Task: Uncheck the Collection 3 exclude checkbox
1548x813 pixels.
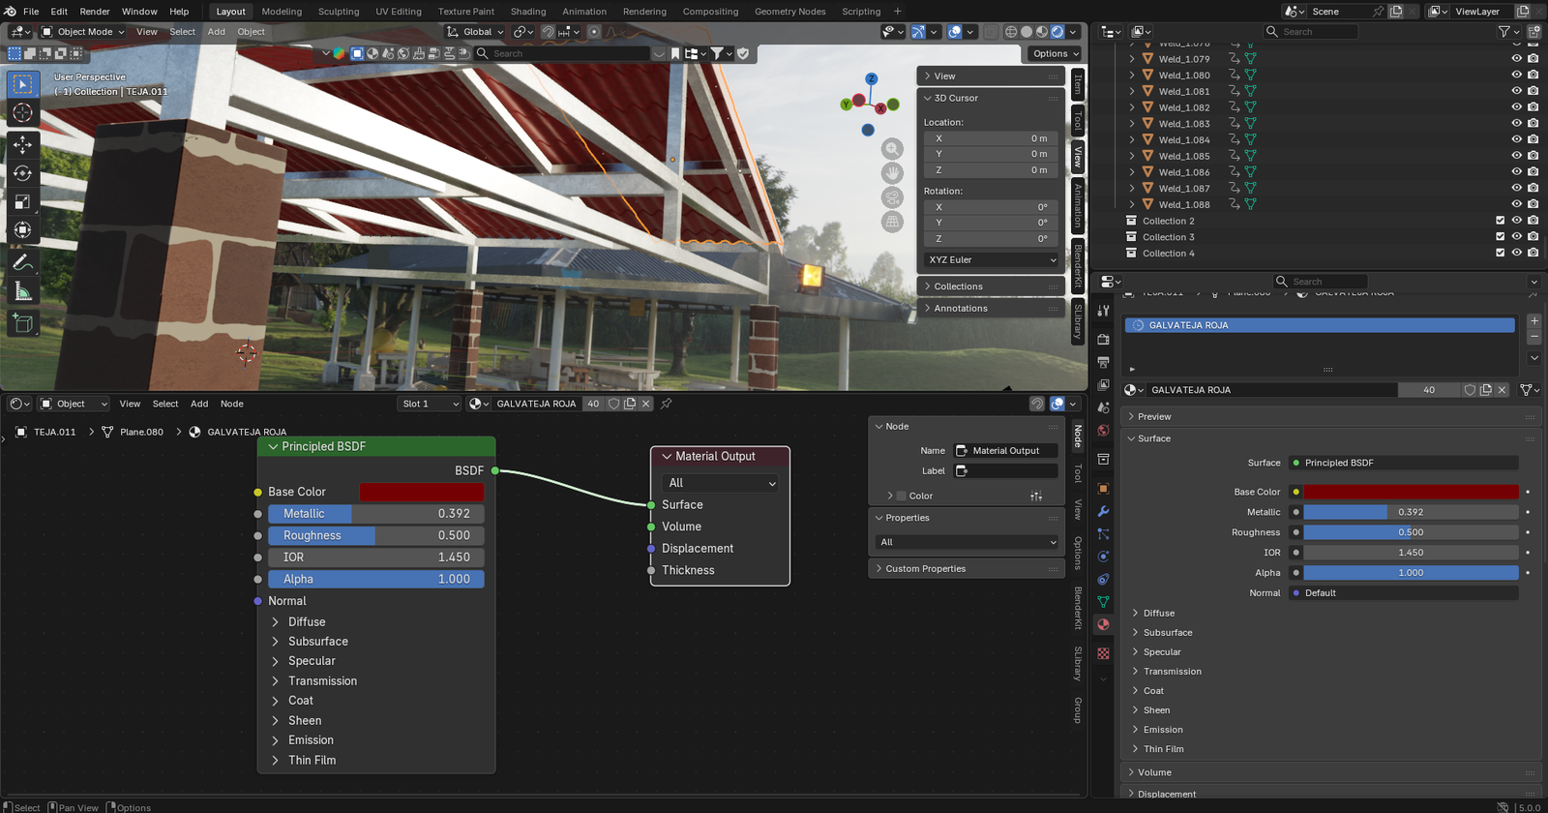Action: click(1500, 237)
